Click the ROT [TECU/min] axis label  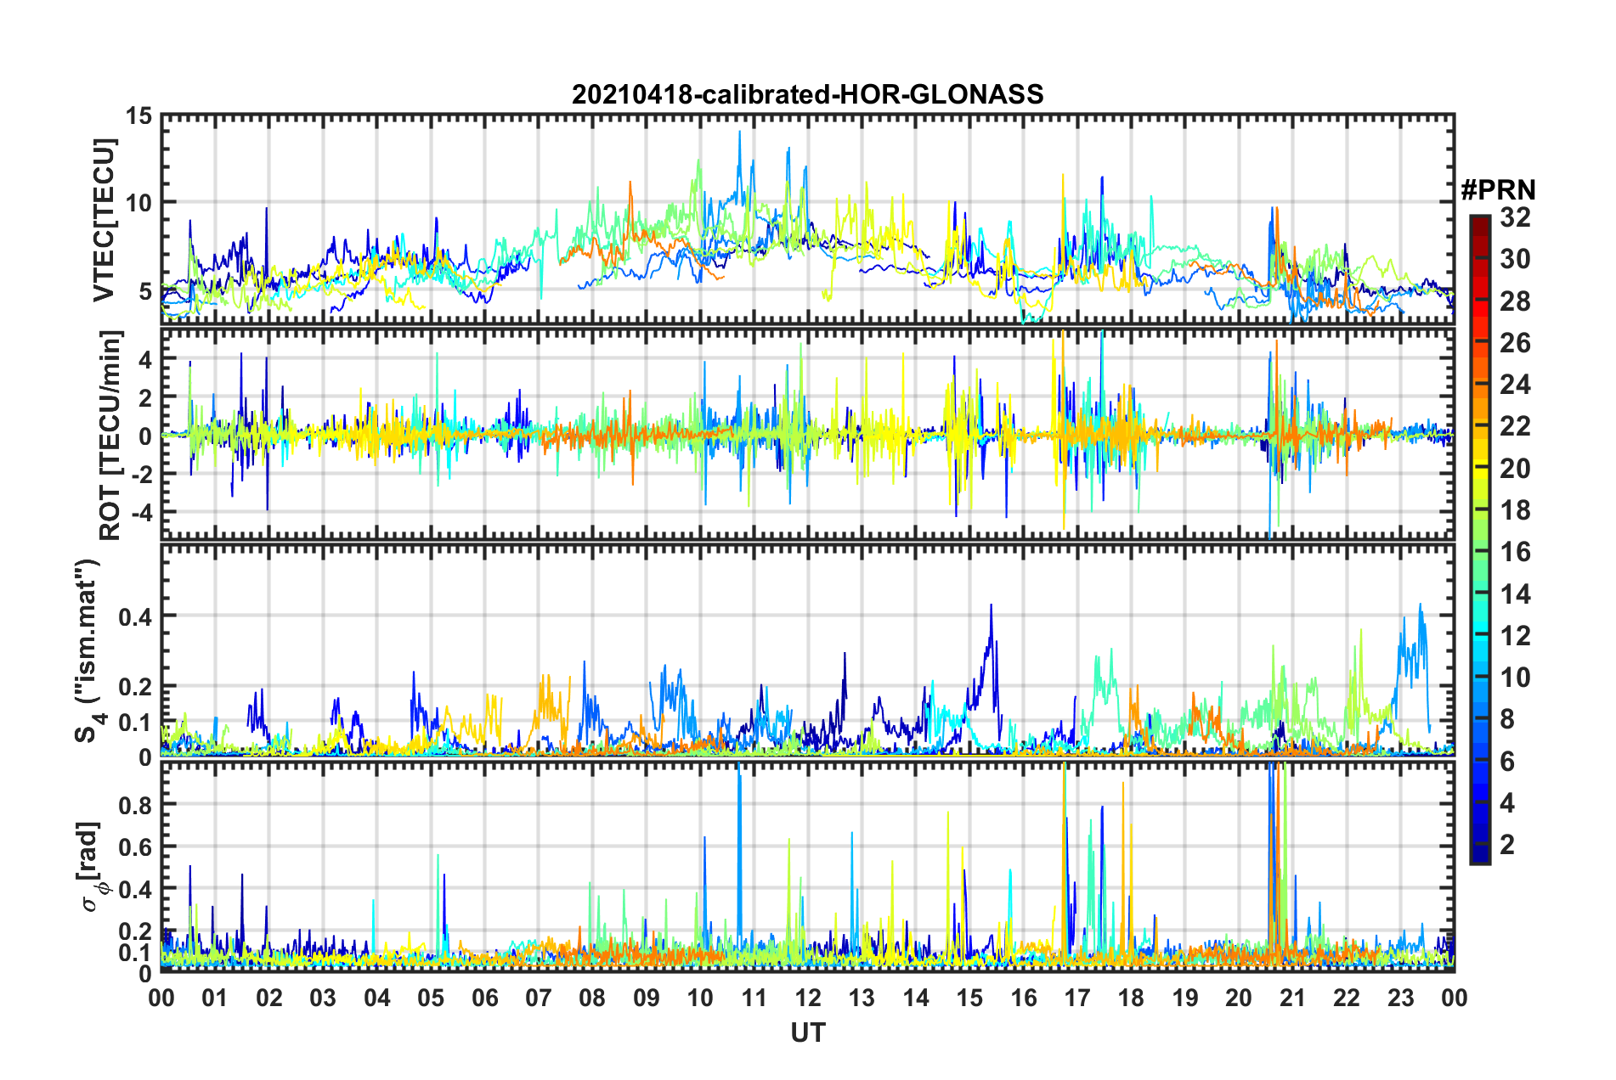(110, 436)
